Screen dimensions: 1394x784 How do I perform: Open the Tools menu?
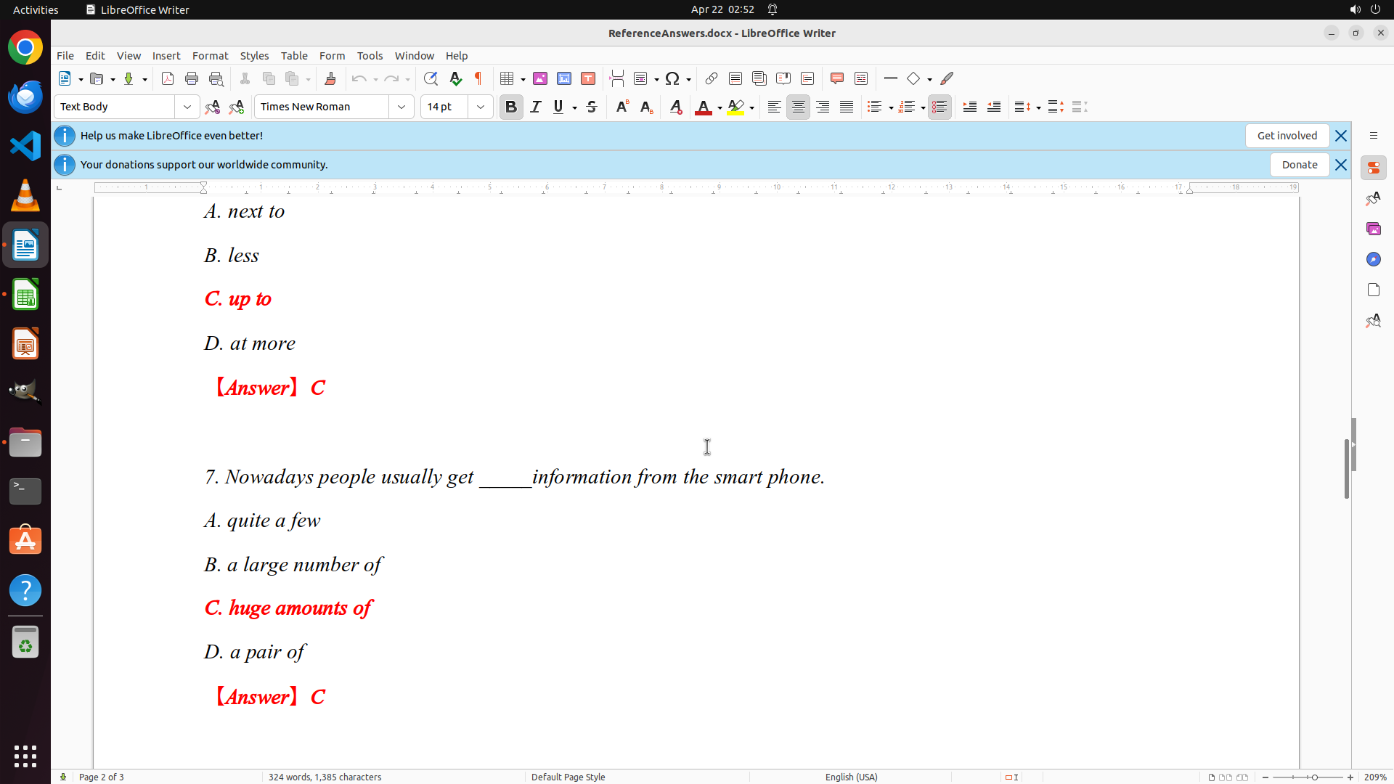(x=370, y=55)
